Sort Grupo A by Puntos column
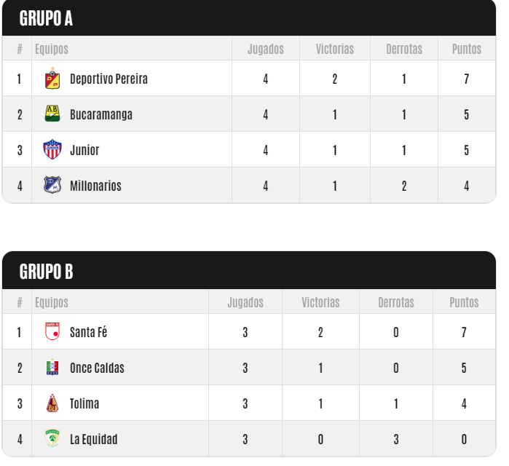The width and height of the screenshot is (509, 466). tap(467, 49)
